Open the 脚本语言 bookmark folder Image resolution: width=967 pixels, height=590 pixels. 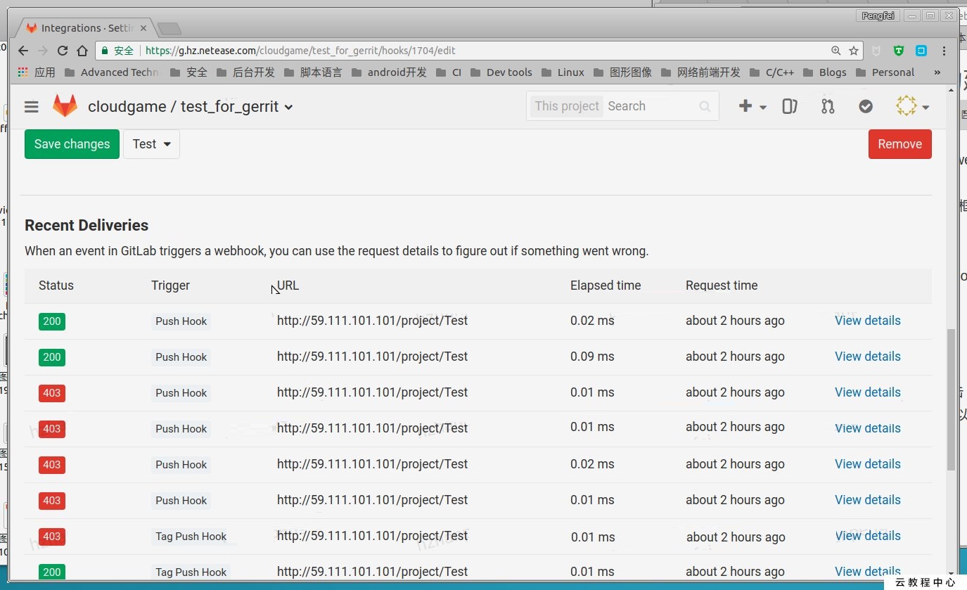click(x=313, y=72)
